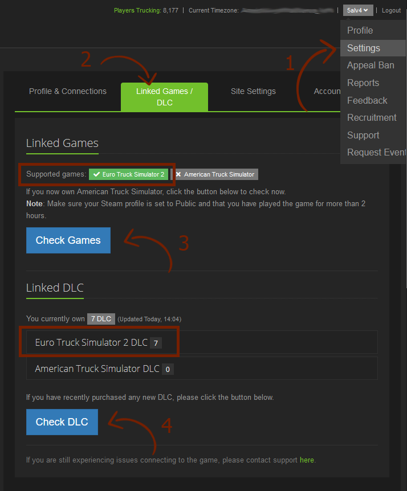407x491 pixels.
Task: Open the Site Settings tab
Action: click(x=253, y=91)
